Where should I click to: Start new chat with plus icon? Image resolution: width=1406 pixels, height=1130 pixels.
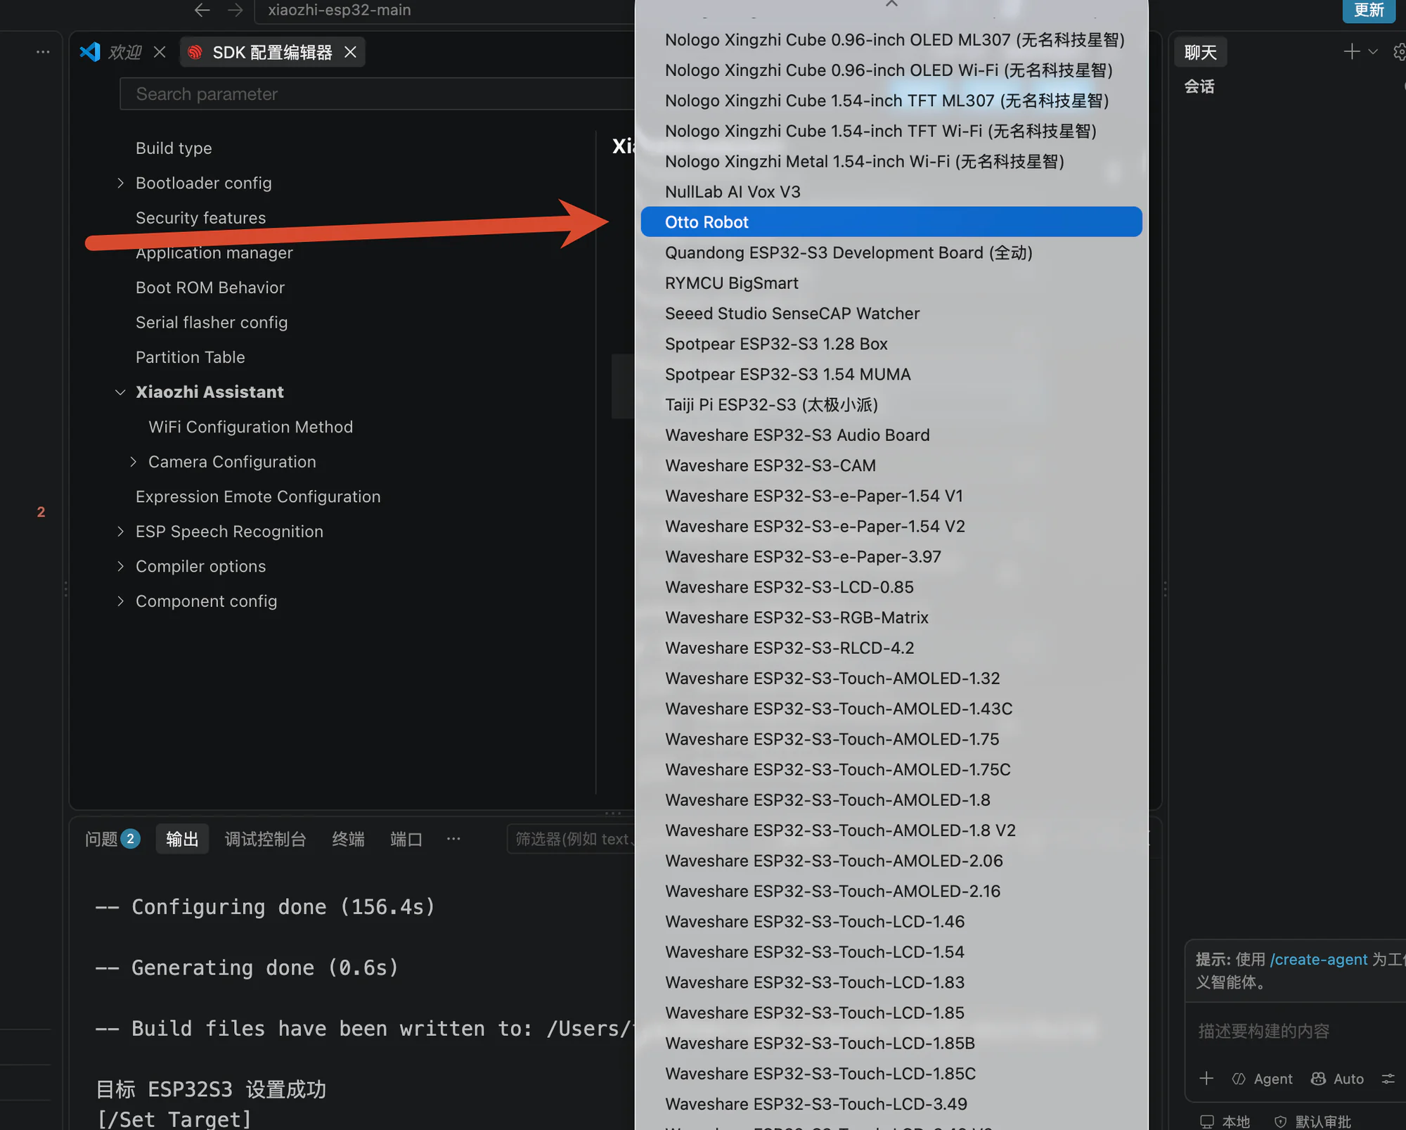pos(1350,51)
